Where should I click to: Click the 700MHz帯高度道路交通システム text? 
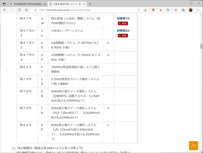tap(76, 70)
